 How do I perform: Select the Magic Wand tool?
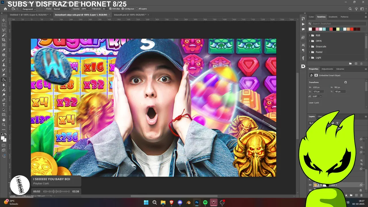[x=4, y=35]
